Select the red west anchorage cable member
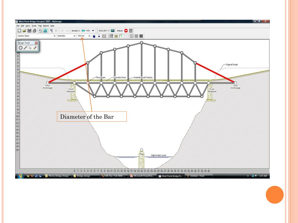Image resolution: width=298 pixels, height=223 pixels. coord(68,73)
